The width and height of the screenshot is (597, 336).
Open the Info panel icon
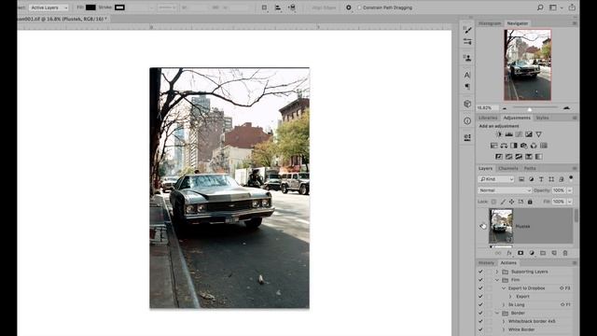(x=467, y=120)
